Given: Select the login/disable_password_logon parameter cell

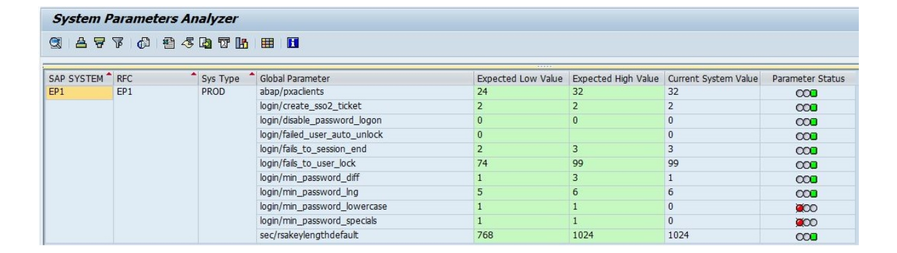Looking at the screenshot, I should (365, 121).
